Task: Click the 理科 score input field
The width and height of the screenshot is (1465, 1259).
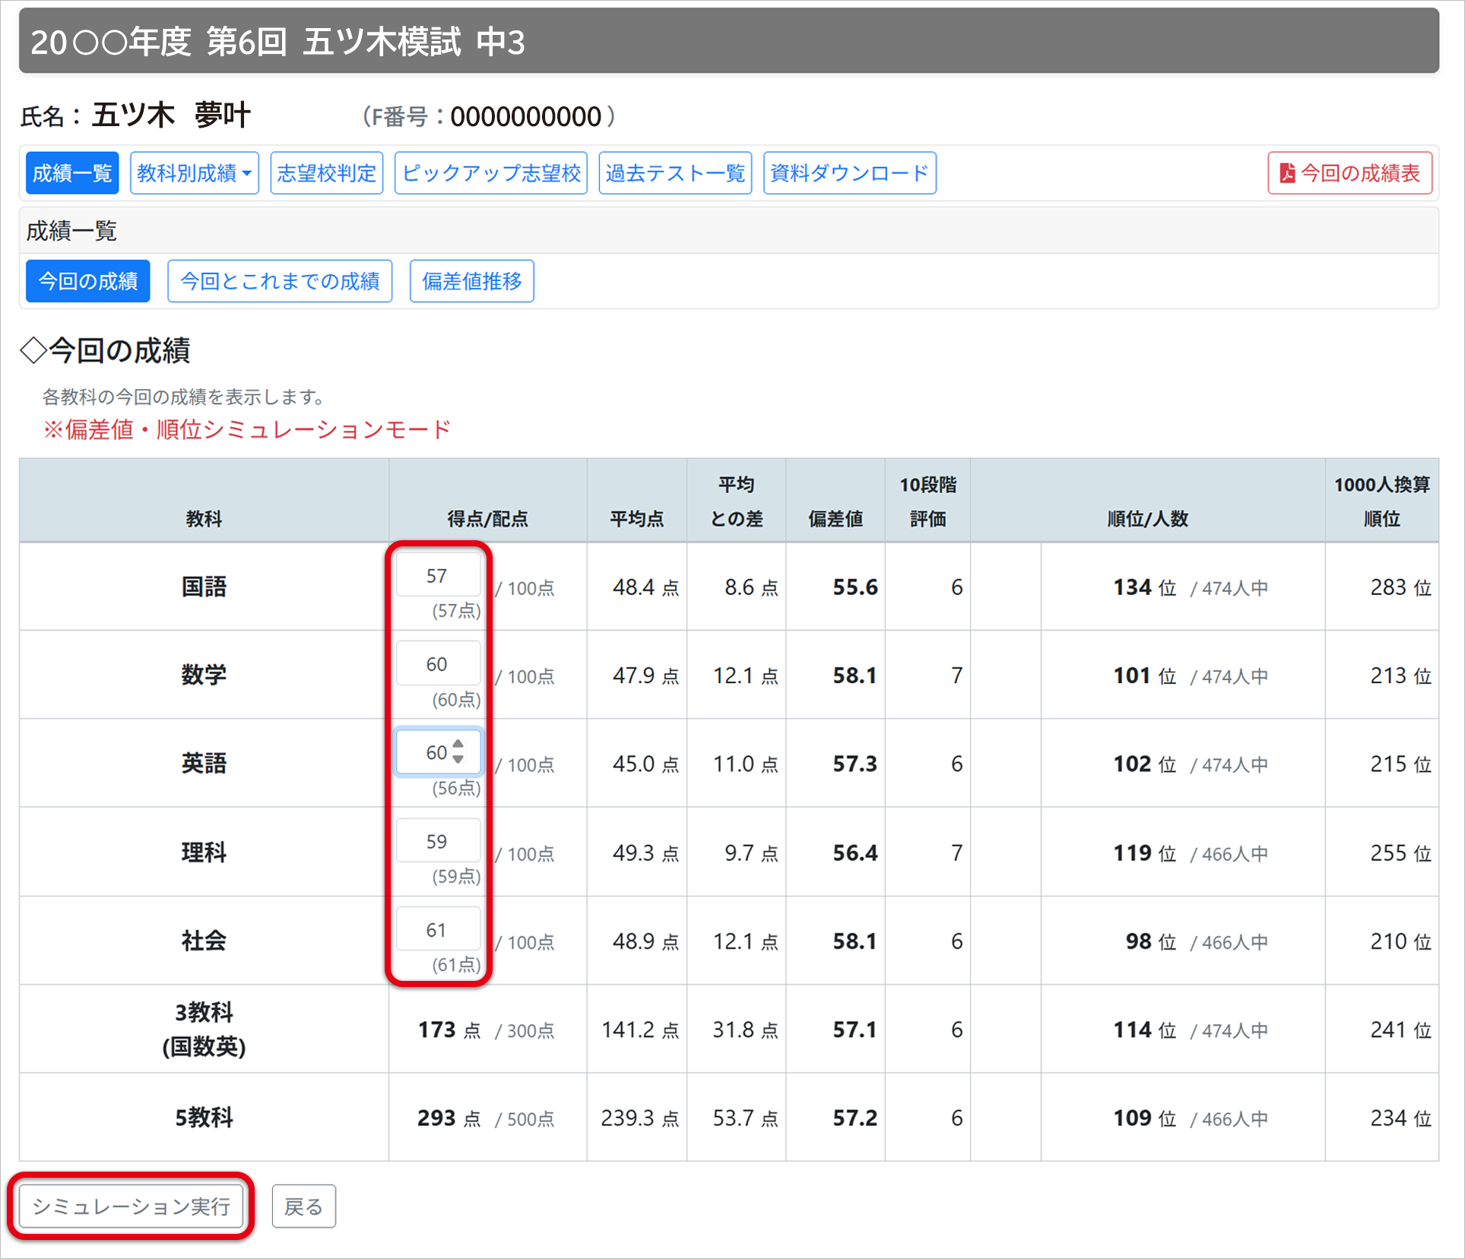Action: coord(437,841)
